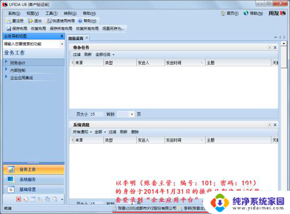Click the toolbar 帮助(H) question-mark icon
The height and width of the screenshot is (214, 290).
(x=80, y=21)
